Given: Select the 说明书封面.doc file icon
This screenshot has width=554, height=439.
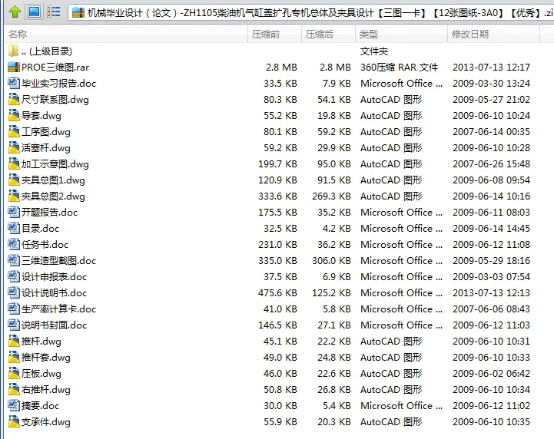Looking at the screenshot, I should click(14, 325).
